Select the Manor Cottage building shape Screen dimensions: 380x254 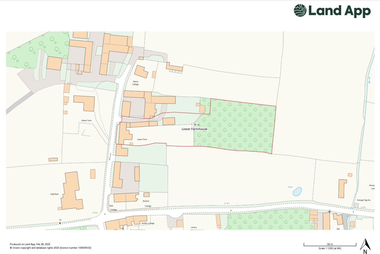pos(141,72)
